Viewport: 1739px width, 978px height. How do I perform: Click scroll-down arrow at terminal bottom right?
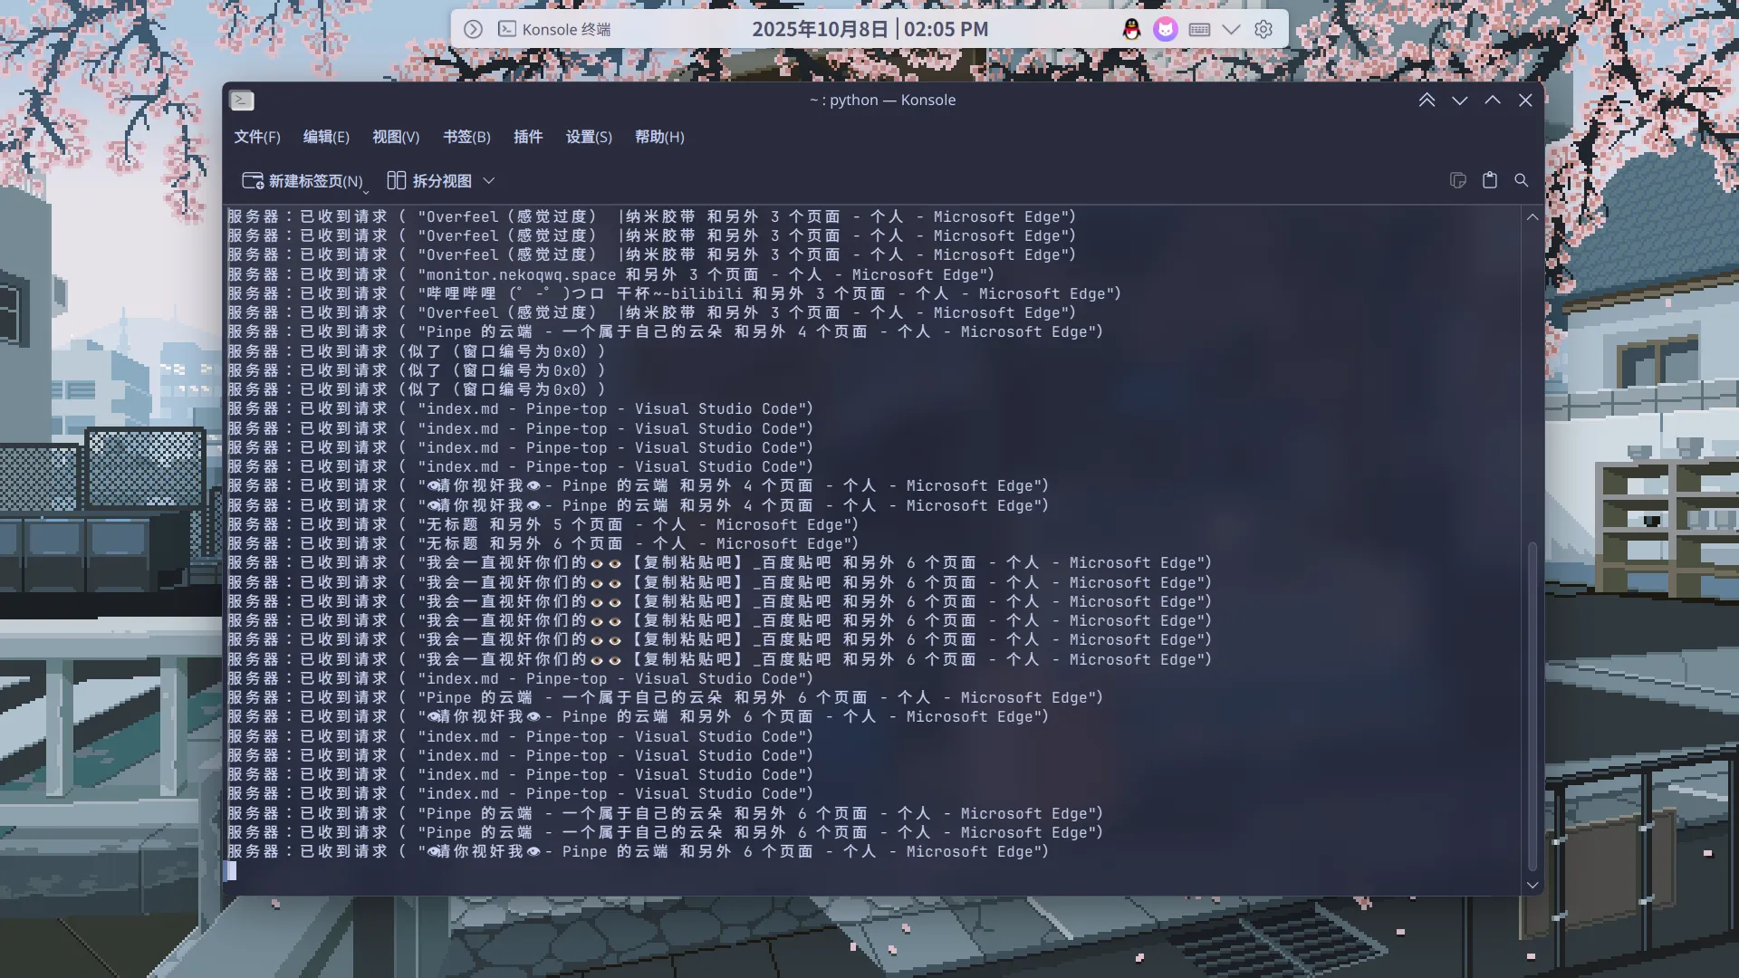1532,885
